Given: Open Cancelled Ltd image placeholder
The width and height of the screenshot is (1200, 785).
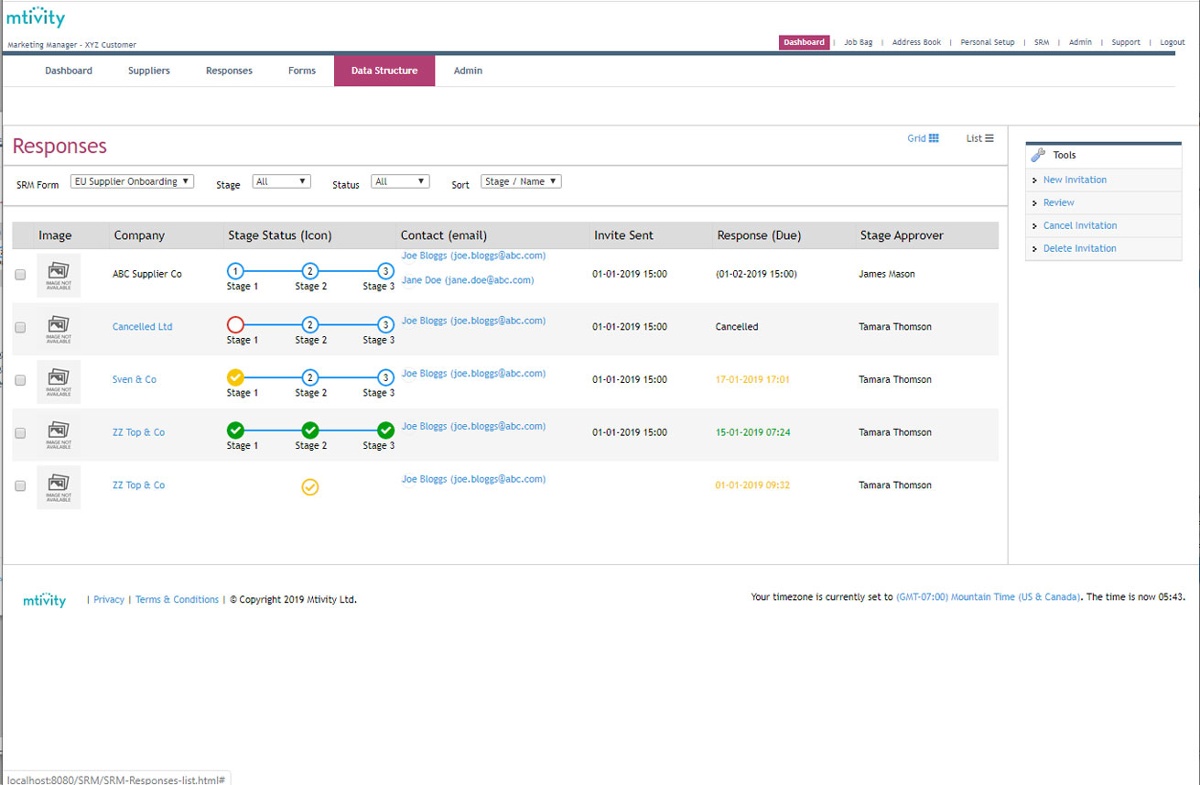Looking at the screenshot, I should [59, 328].
